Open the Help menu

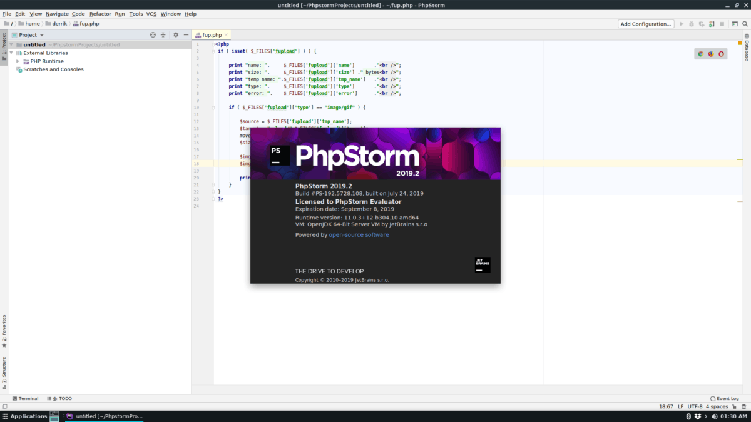[190, 14]
